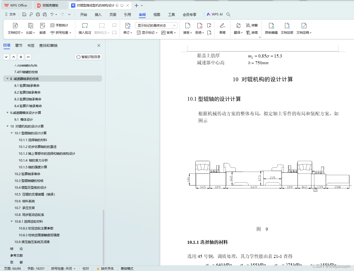Undo the last action

click(52, 14)
